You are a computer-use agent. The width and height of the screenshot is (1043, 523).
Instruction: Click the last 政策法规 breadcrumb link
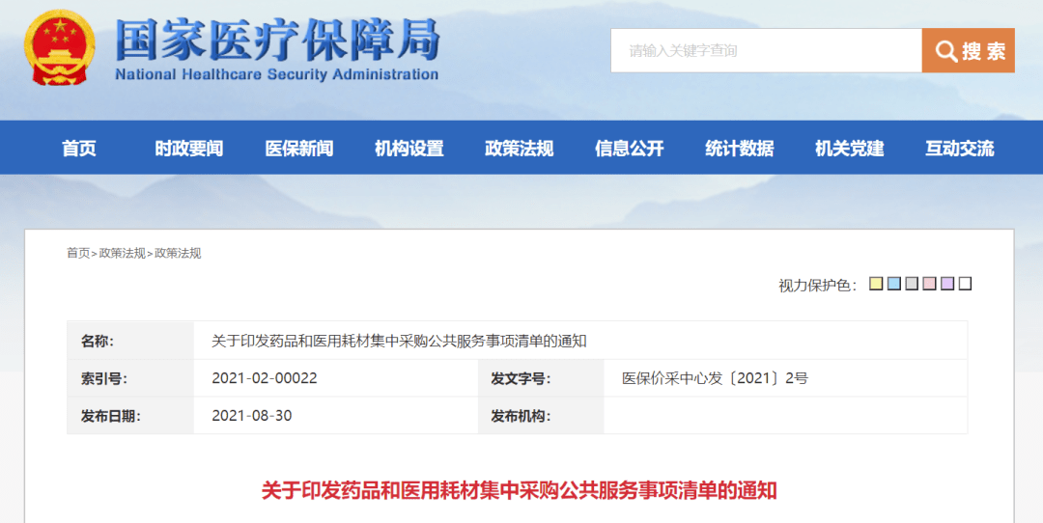178,253
